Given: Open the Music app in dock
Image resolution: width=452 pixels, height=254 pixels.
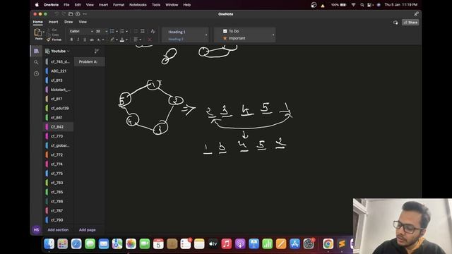Looking at the screenshot, I should (226, 244).
